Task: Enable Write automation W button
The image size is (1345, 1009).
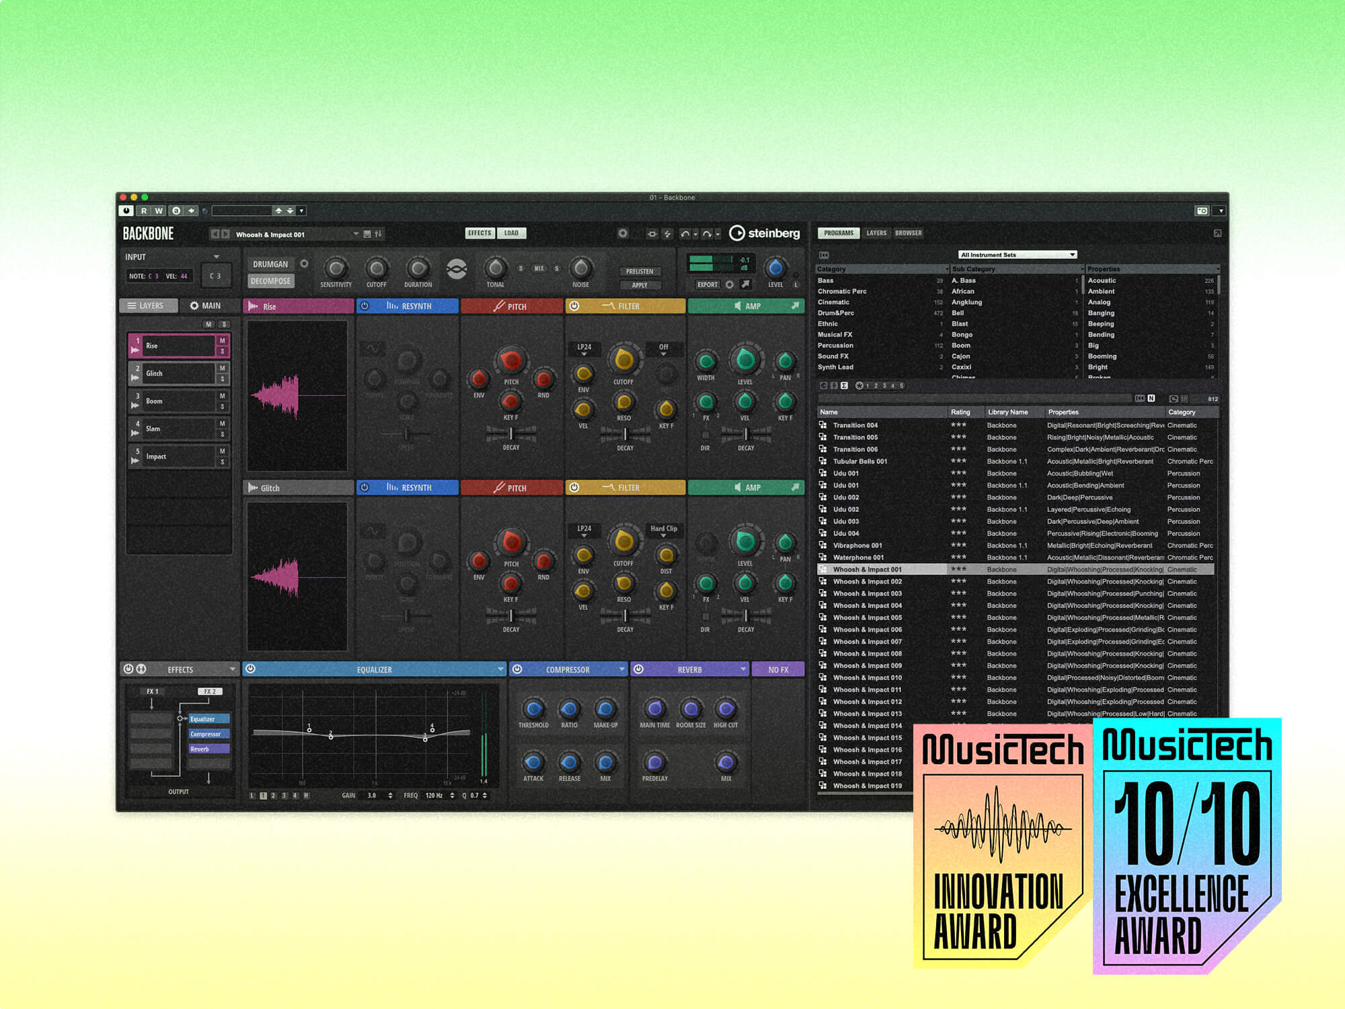Action: coord(159,211)
